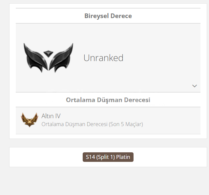Expand the Bireysel Derece rank details chevron
This screenshot has width=209, height=195.
click(195, 86)
